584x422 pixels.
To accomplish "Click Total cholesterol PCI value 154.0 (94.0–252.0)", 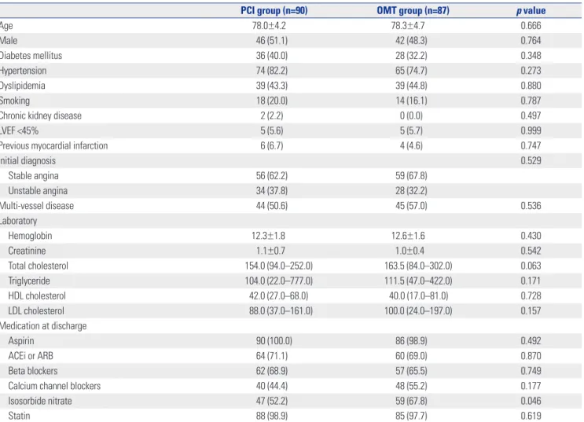I will click(x=278, y=266).
